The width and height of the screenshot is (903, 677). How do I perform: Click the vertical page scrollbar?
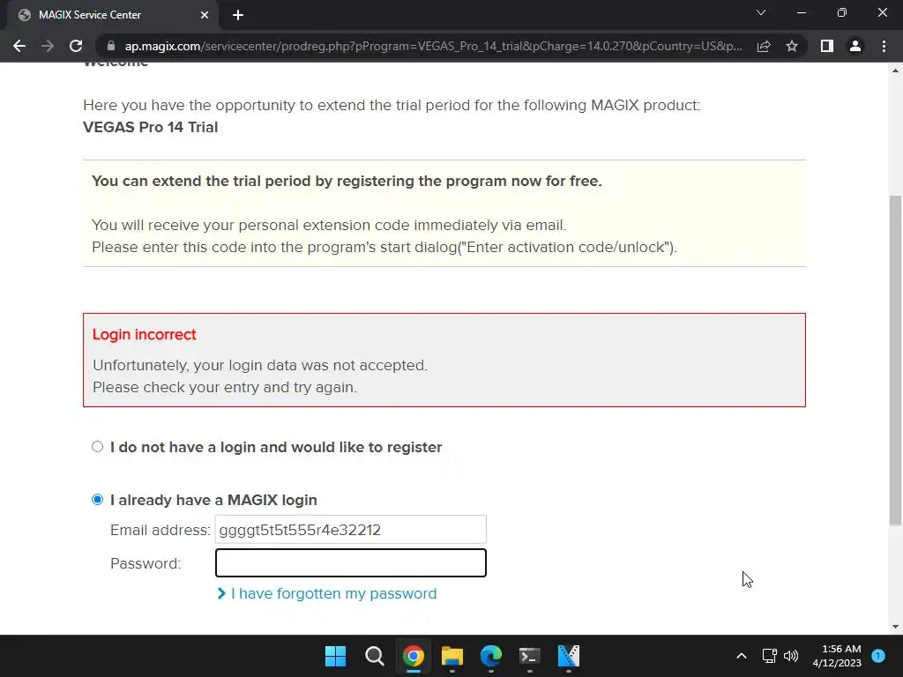tap(895, 360)
